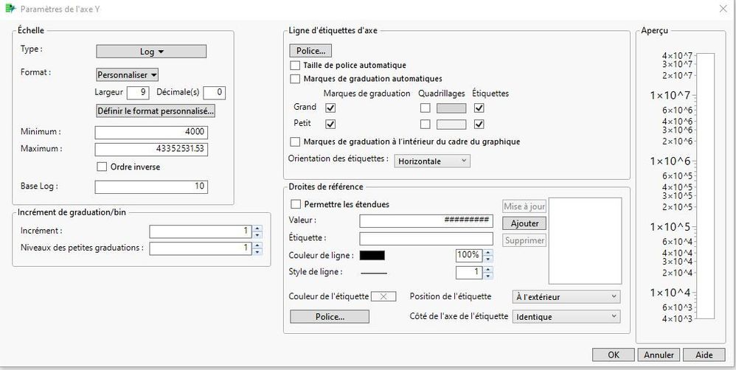736x370 pixels.
Task: Uncheck Grand marques de graduation checkbox
Action: point(330,108)
